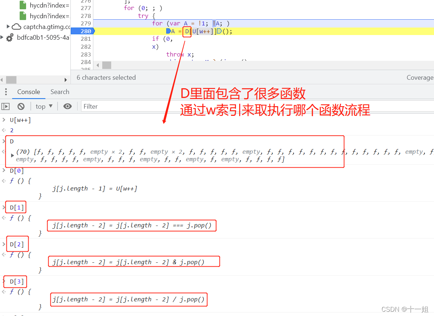Click the 'try {' code line
Image resolution: width=434 pixels, height=316 pixels.
[x=147, y=16]
